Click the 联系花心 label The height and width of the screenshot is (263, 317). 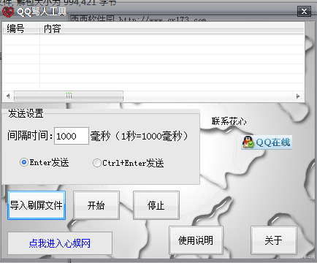[229, 121]
